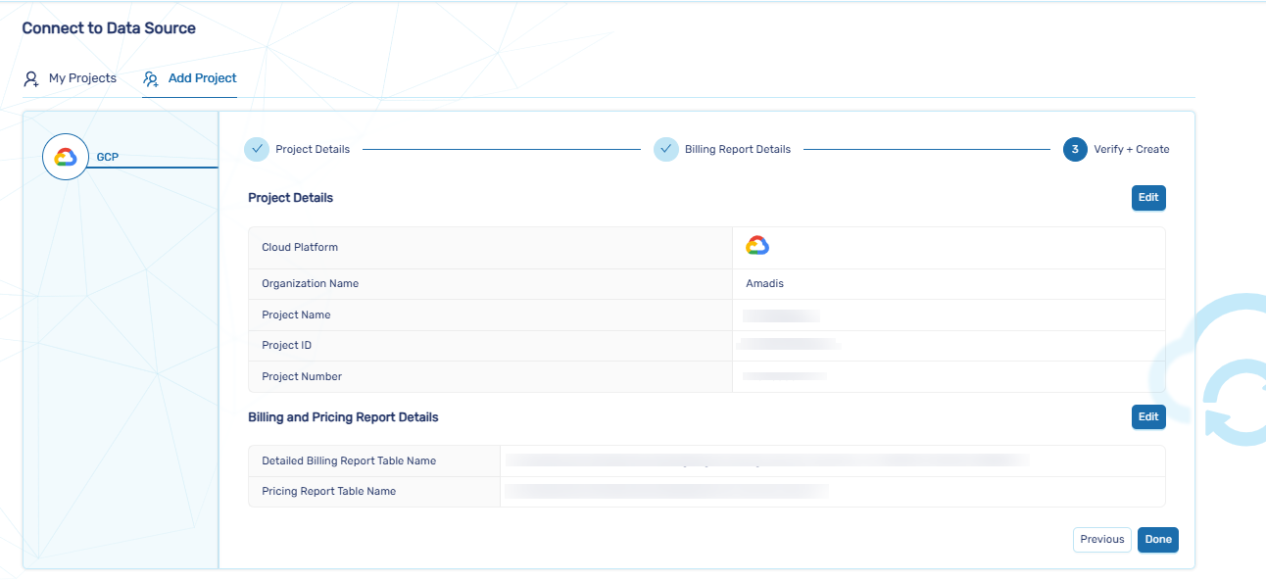The width and height of the screenshot is (1266, 581).
Task: Click the step 3 number circle
Action: [1075, 149]
